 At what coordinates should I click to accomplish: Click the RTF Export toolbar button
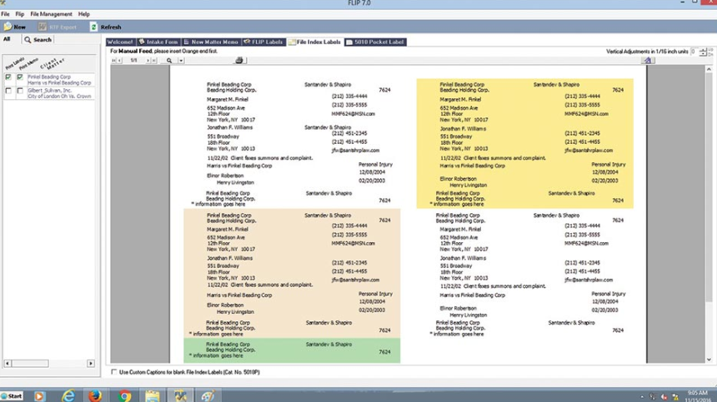click(x=58, y=27)
